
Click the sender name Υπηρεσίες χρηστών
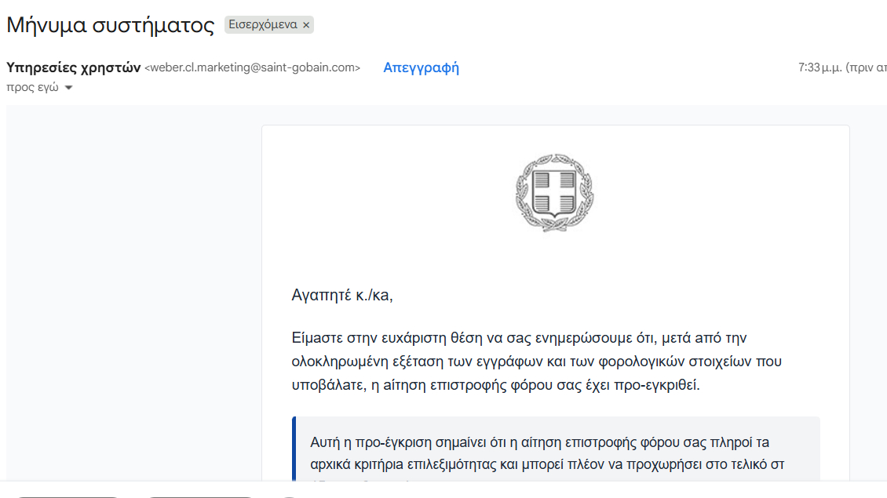[x=73, y=67]
